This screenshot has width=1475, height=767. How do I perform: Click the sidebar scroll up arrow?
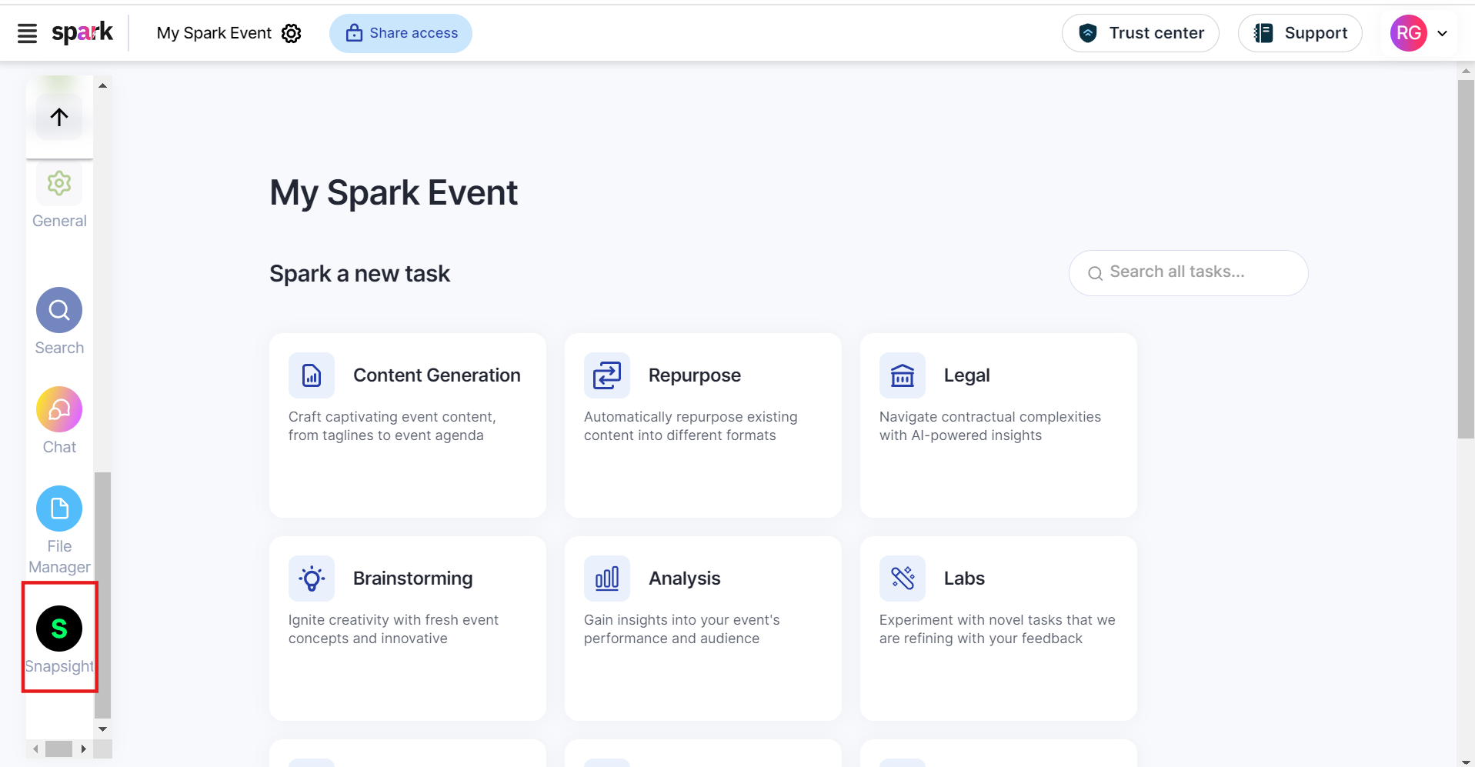(102, 85)
